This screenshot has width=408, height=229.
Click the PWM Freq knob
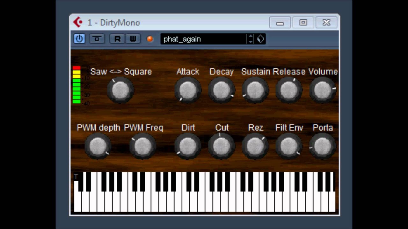click(143, 146)
